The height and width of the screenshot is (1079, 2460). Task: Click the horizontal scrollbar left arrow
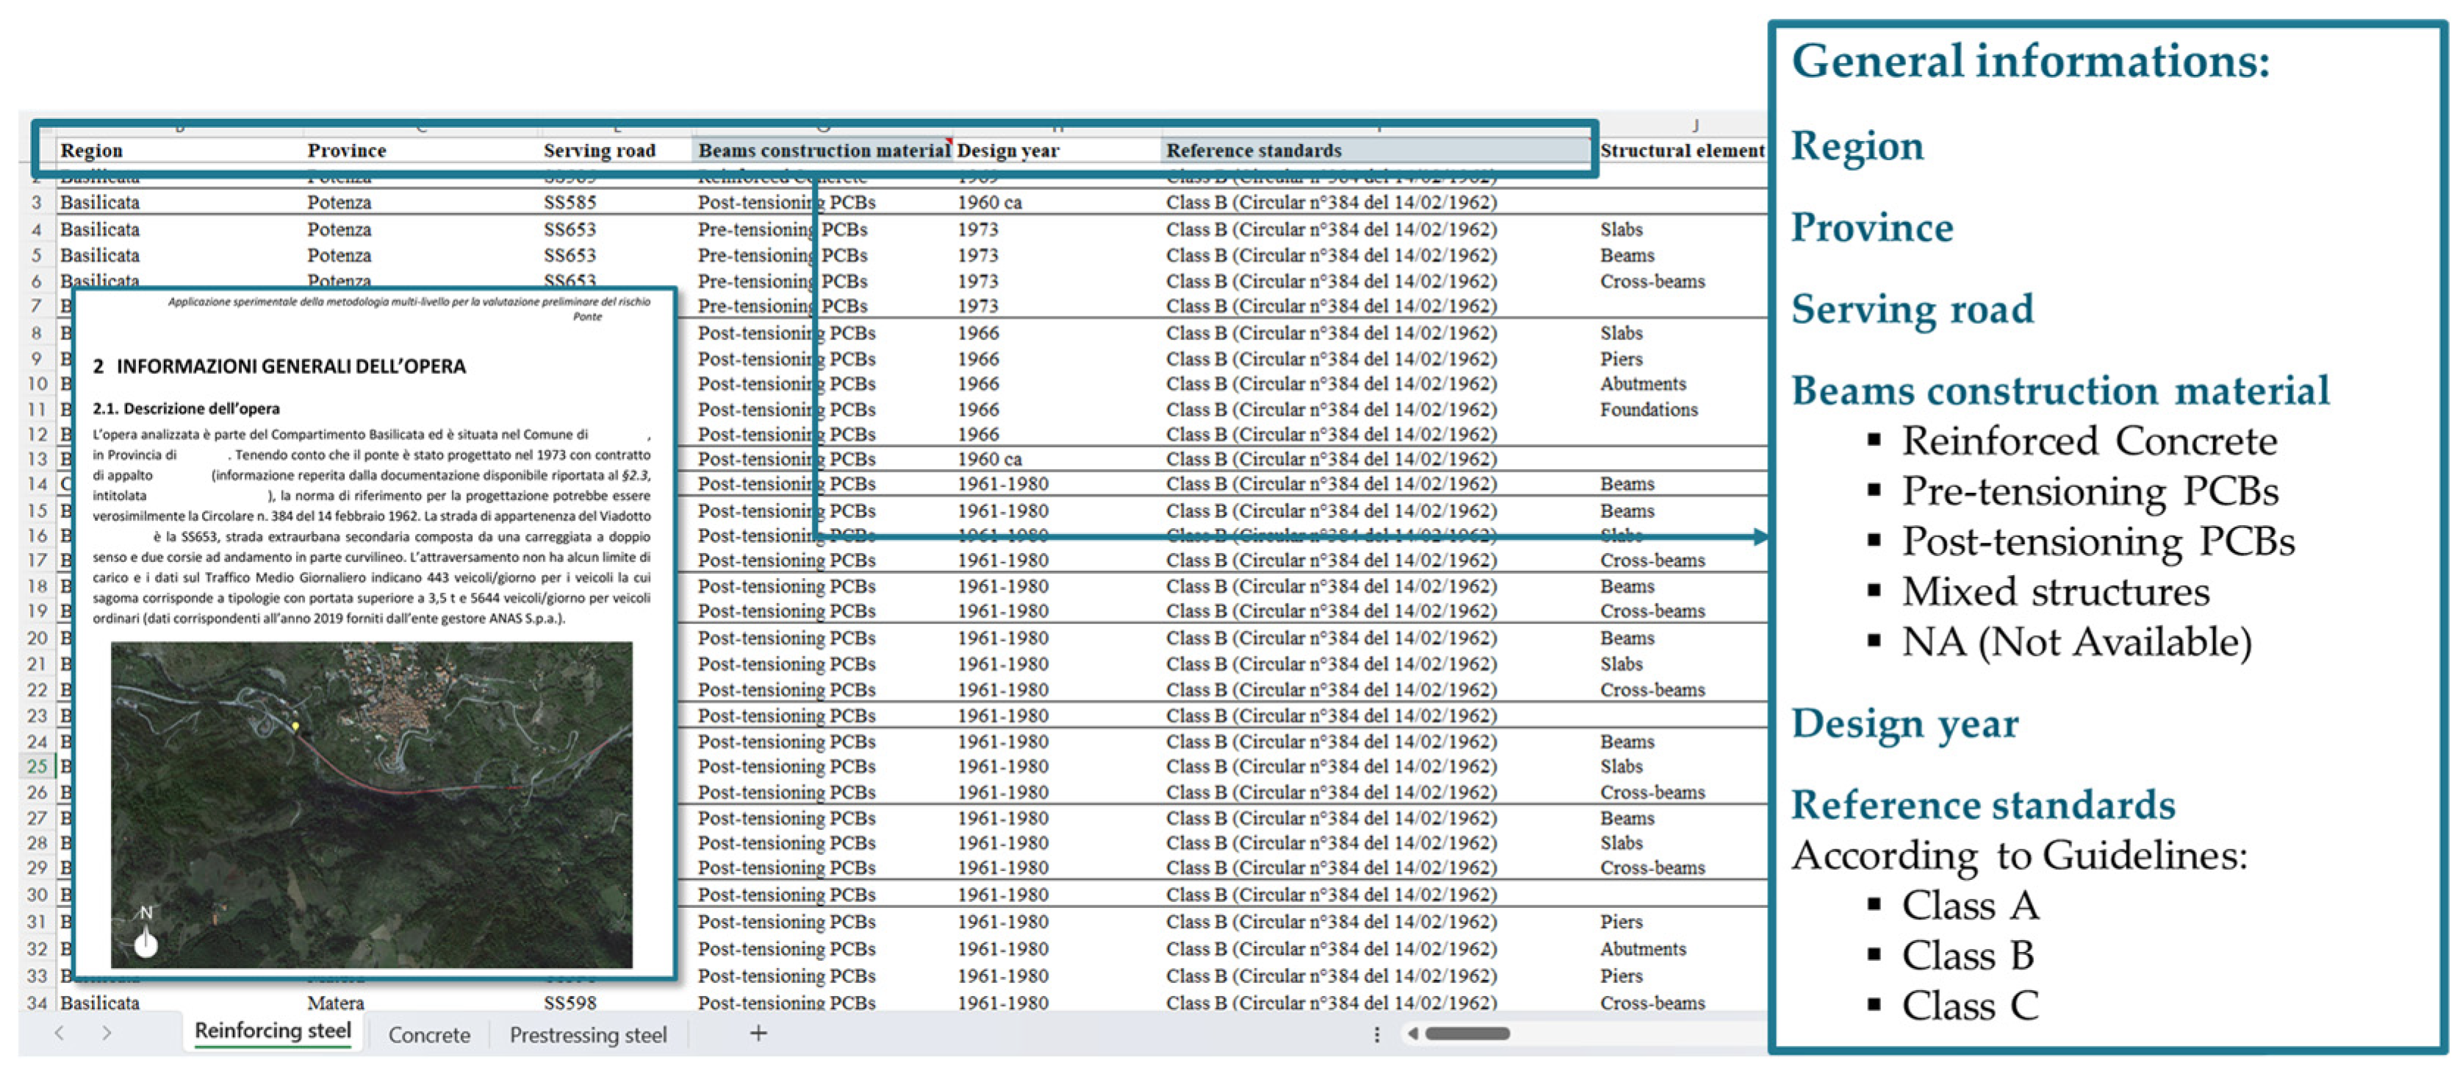[x=1414, y=1033]
